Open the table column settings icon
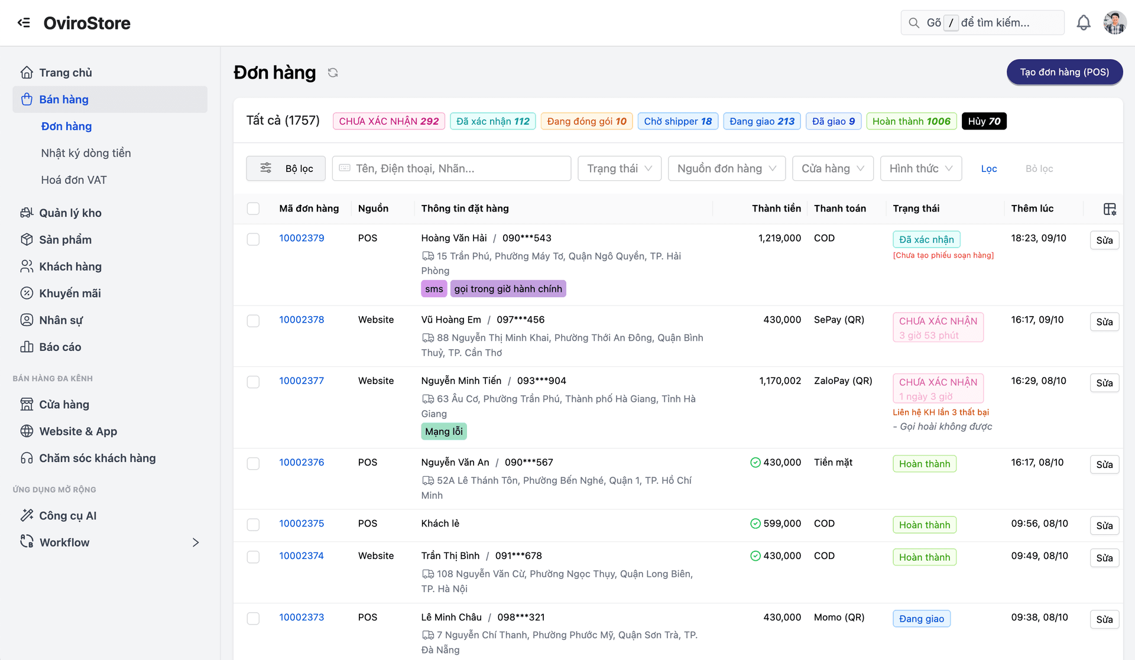The image size is (1135, 660). tap(1110, 209)
